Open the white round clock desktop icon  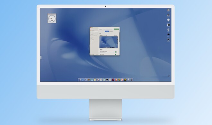pos(168,20)
